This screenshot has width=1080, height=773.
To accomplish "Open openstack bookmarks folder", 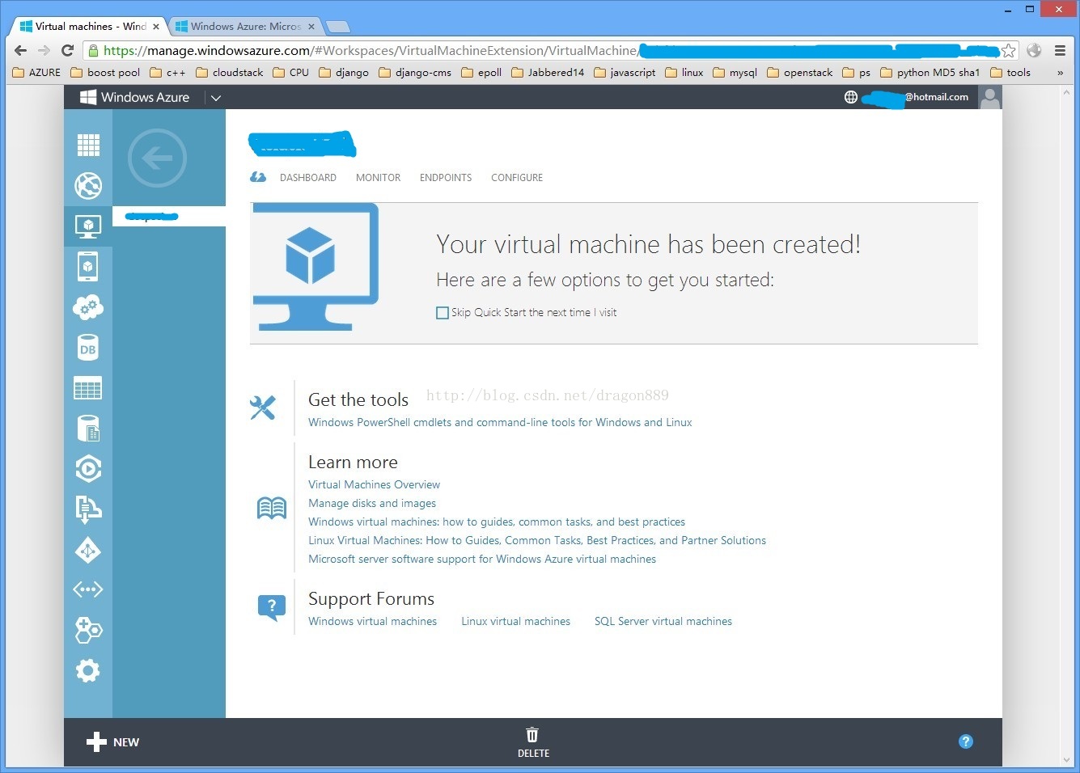I will (x=800, y=73).
